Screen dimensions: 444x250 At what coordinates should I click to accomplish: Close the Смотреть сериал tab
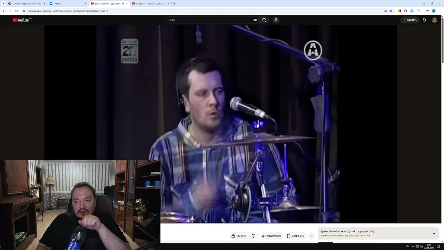(x=44, y=3)
